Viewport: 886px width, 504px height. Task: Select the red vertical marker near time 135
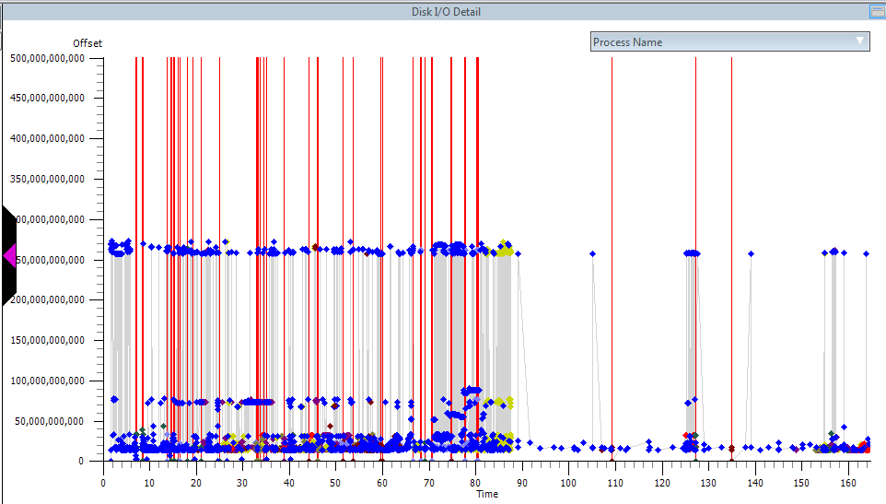coord(731,184)
